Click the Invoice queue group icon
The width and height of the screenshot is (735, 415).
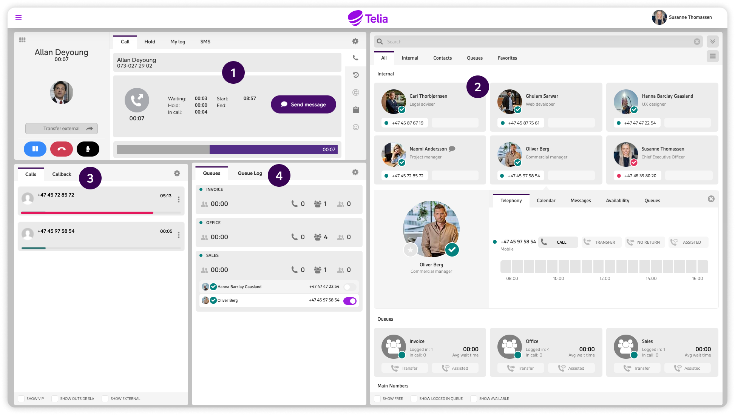[x=394, y=346]
